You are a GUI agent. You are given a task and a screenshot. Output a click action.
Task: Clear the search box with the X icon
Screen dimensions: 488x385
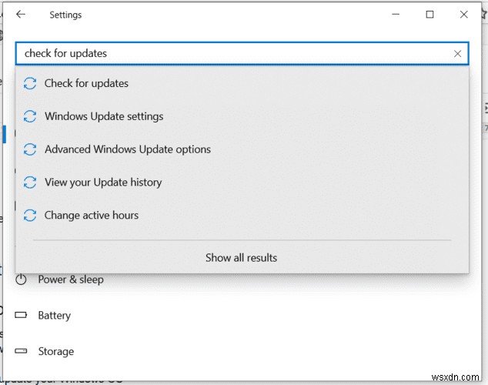coord(457,54)
